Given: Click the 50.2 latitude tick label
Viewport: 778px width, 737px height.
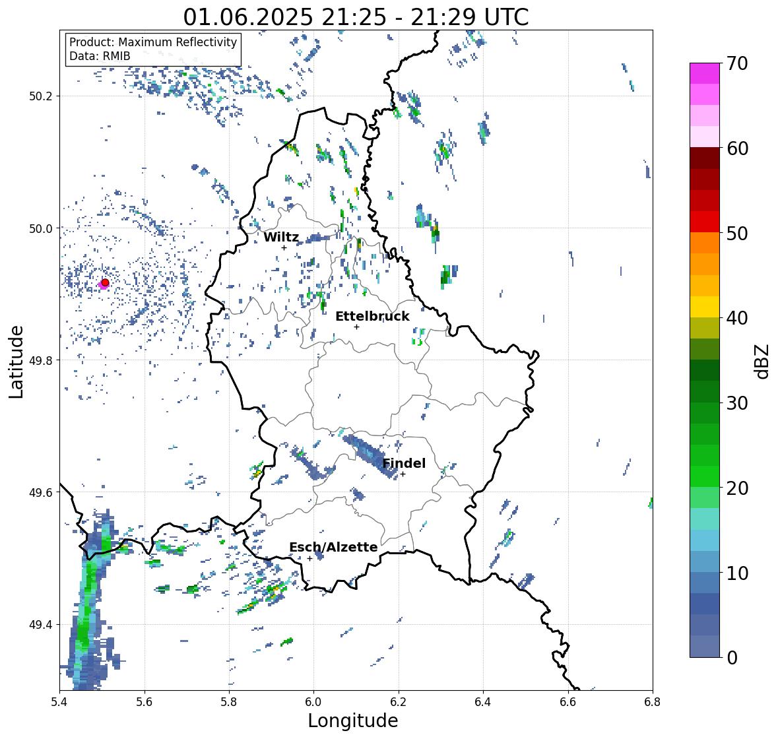Looking at the screenshot, I should pos(41,96).
